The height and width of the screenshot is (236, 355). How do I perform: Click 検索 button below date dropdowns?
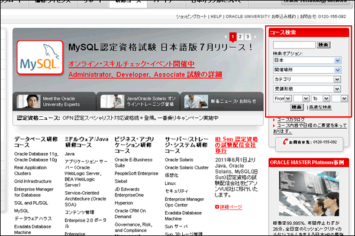(297, 107)
